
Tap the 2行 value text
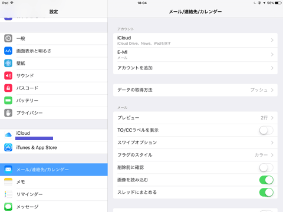(x=264, y=118)
